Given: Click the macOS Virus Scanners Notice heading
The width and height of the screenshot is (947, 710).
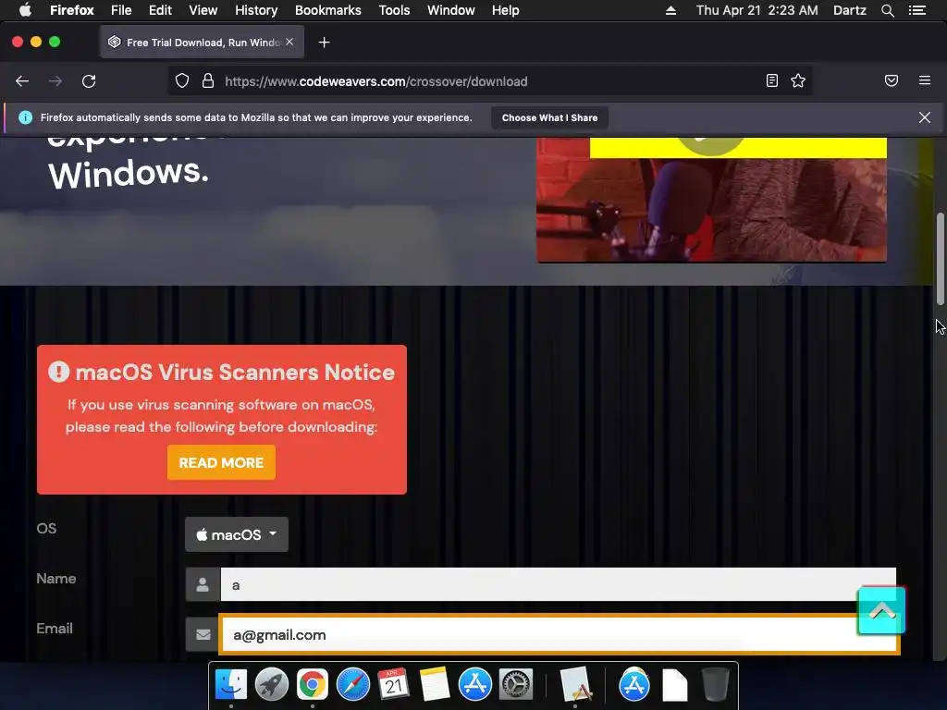Looking at the screenshot, I should (235, 372).
